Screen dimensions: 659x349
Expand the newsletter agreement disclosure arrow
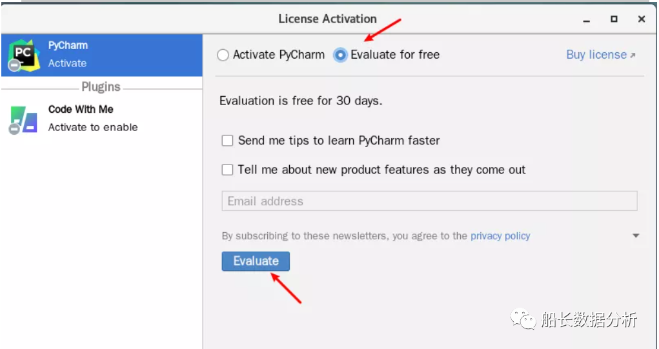coord(636,236)
